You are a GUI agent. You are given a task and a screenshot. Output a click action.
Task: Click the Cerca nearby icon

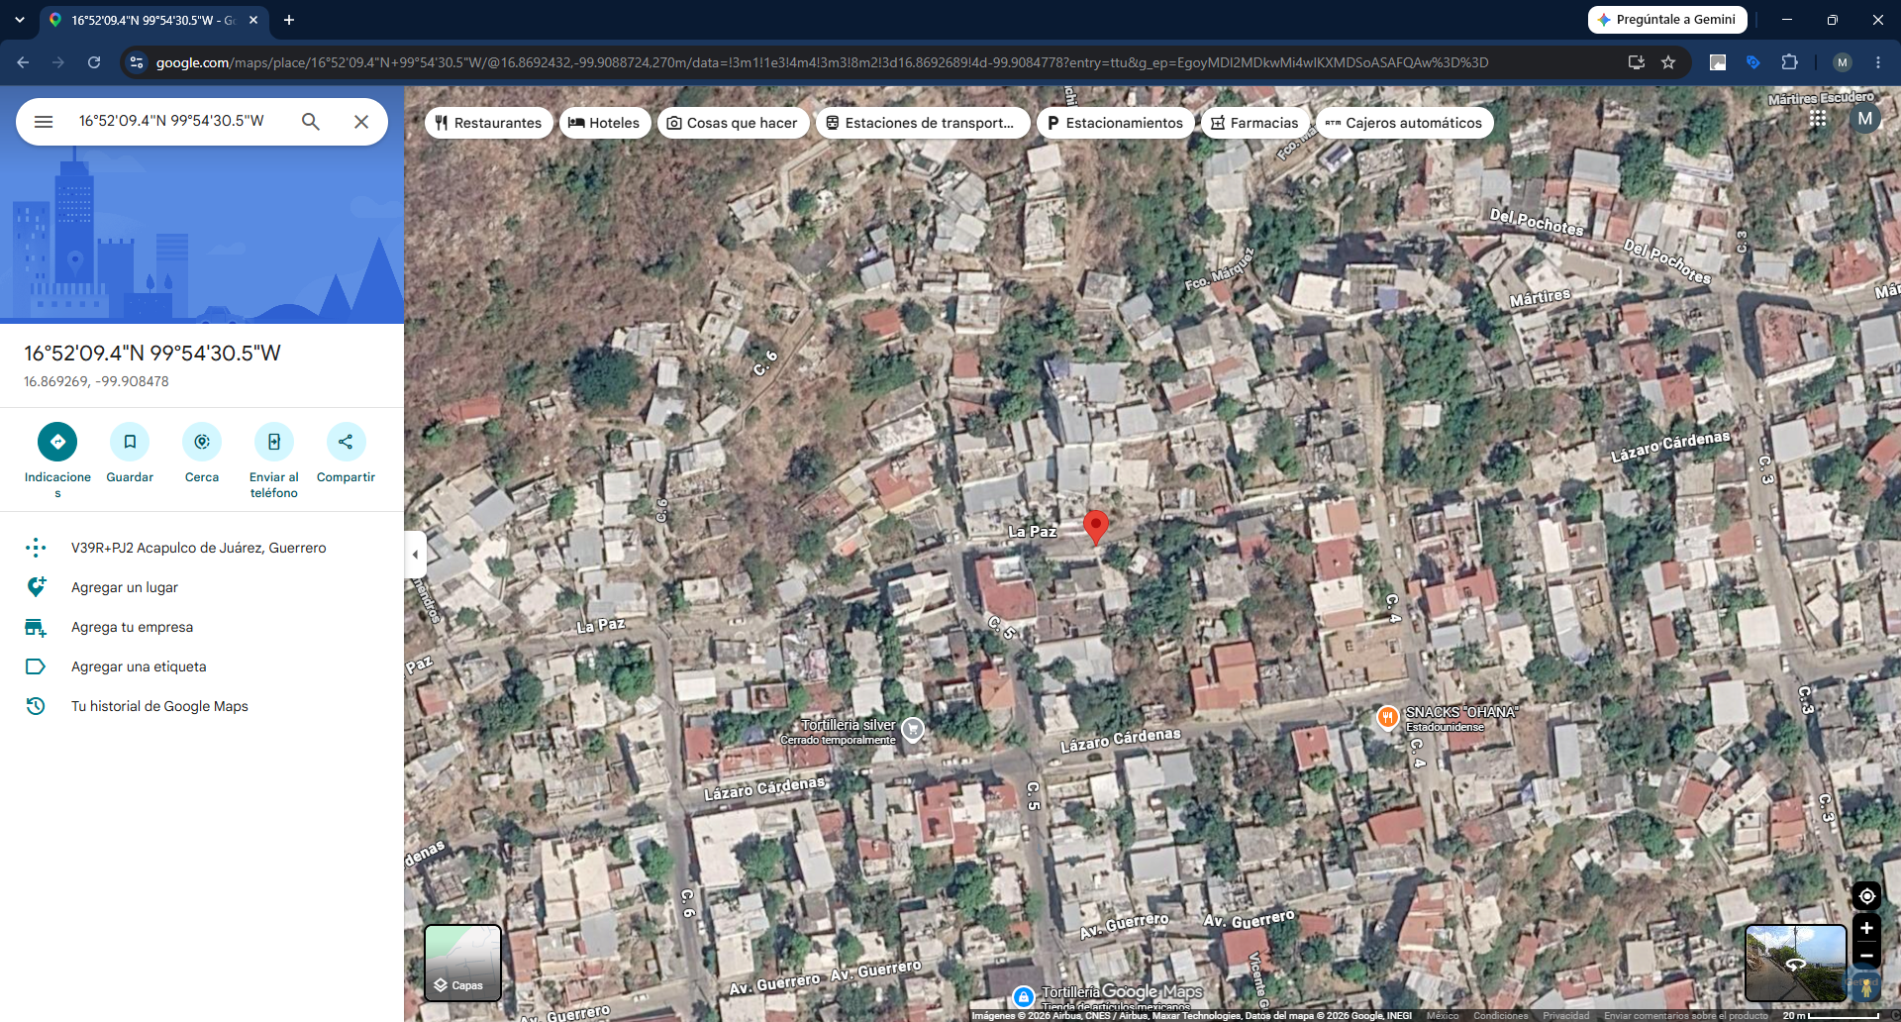coord(202,442)
